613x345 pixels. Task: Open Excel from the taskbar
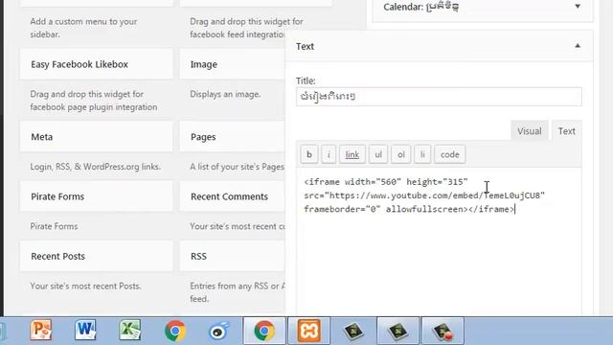click(130, 331)
